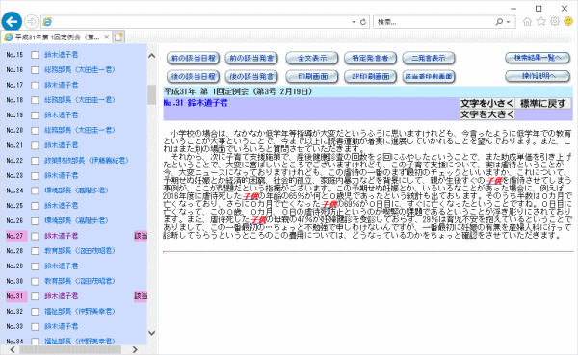Open the address bar dropdown arrow
This screenshot has height=355, width=578.
coord(354,22)
